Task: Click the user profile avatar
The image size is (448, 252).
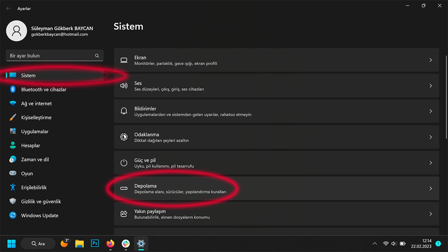Action: (16, 31)
